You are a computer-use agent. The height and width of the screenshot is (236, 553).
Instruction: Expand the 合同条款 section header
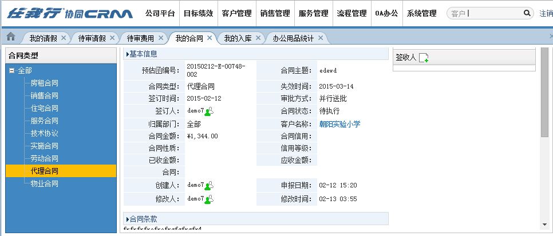tap(143, 219)
